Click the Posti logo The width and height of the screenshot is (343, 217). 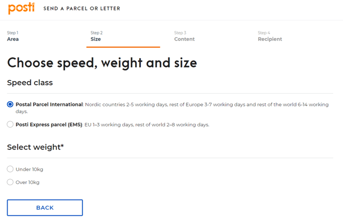[21, 8]
